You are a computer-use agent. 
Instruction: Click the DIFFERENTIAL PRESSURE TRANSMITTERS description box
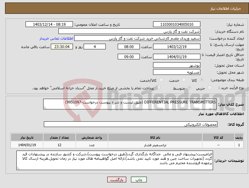click(x=130, y=104)
